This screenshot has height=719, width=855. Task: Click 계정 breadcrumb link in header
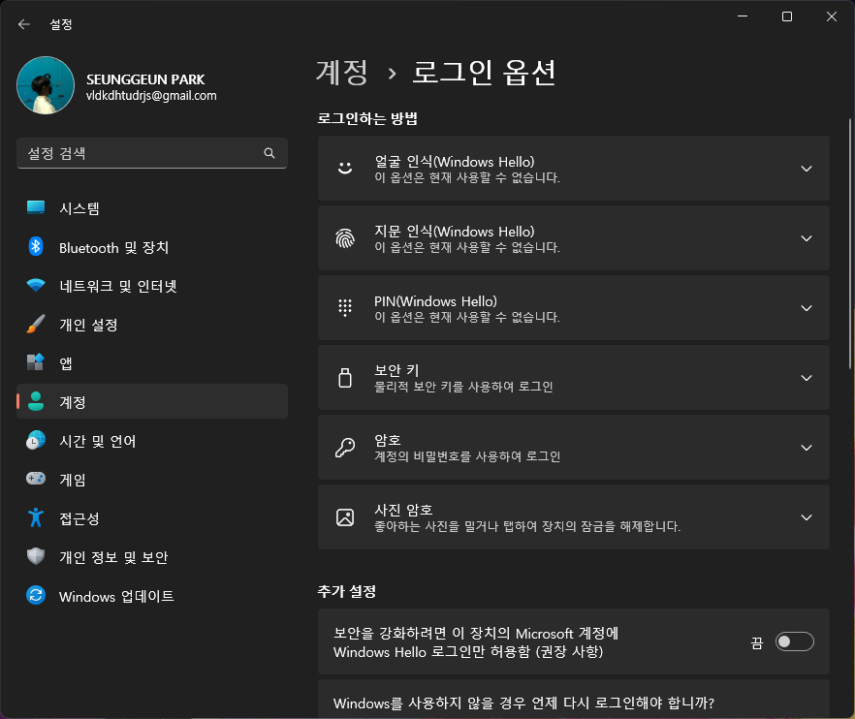342,73
